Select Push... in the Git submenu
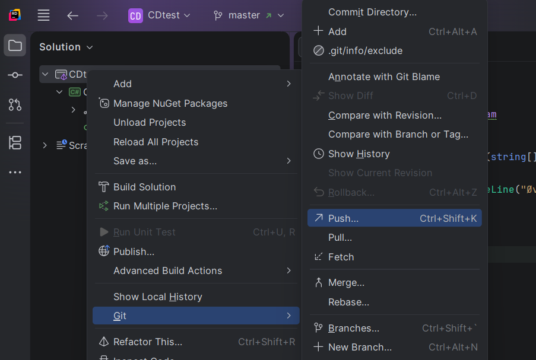Viewport: 536px width, 360px height. [395, 218]
